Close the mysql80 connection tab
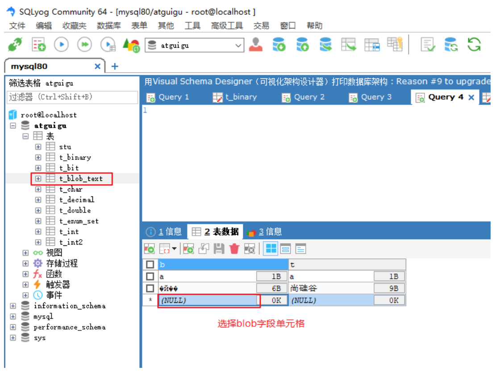This screenshot has height=371, width=504. pos(97,66)
